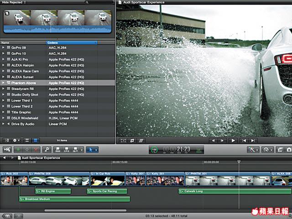The width and height of the screenshot is (292, 219).
Task: Select the R8 Engine audio clip
Action: pos(53,191)
